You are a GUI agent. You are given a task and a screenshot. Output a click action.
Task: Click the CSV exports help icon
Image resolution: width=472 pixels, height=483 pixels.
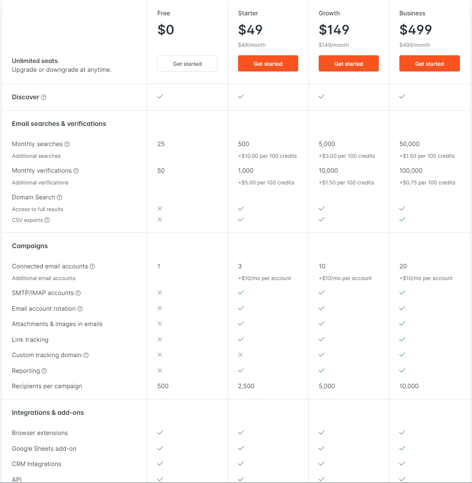(47, 220)
